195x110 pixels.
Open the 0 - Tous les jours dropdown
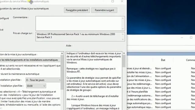point(43,80)
